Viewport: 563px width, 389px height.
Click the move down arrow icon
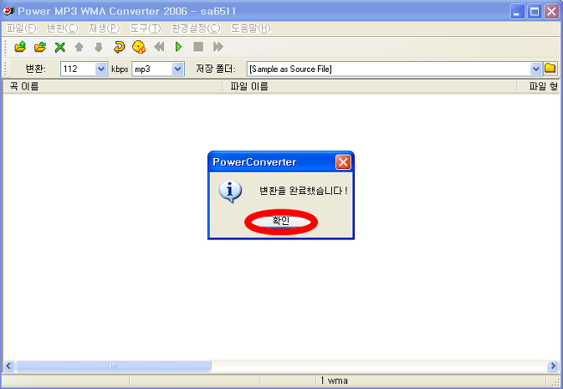(x=99, y=47)
